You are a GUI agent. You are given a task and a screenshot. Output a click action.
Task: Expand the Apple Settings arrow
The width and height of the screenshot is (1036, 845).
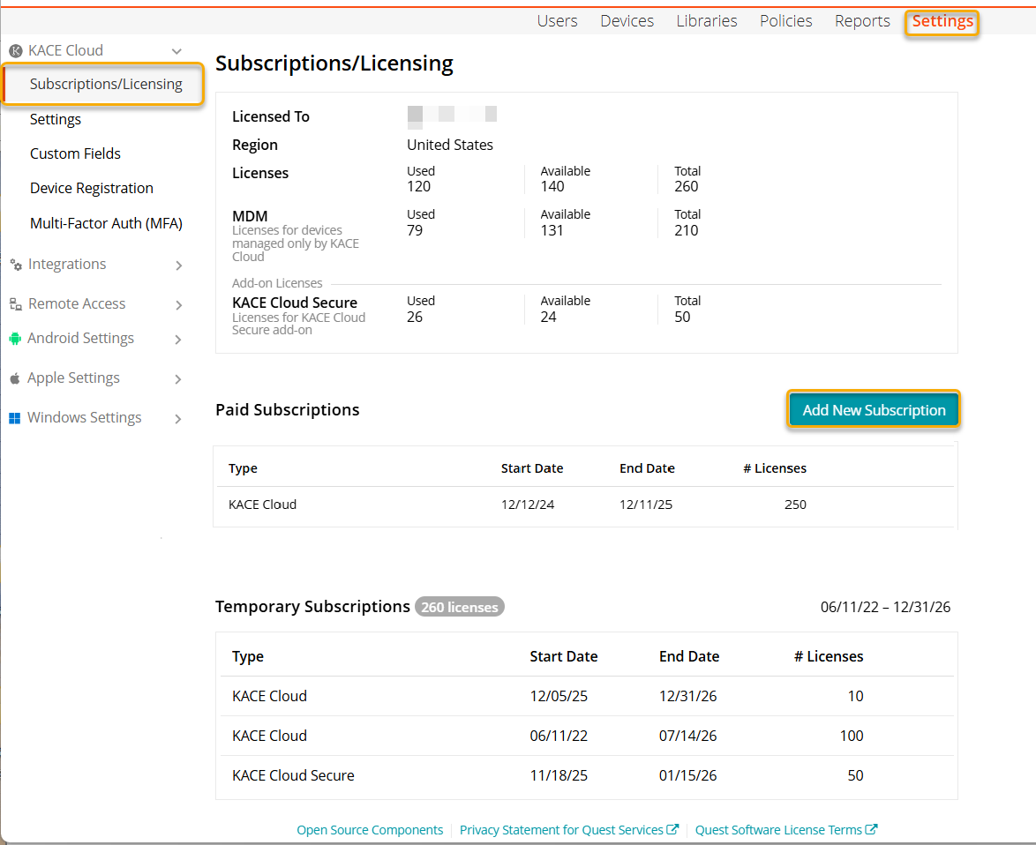(178, 379)
